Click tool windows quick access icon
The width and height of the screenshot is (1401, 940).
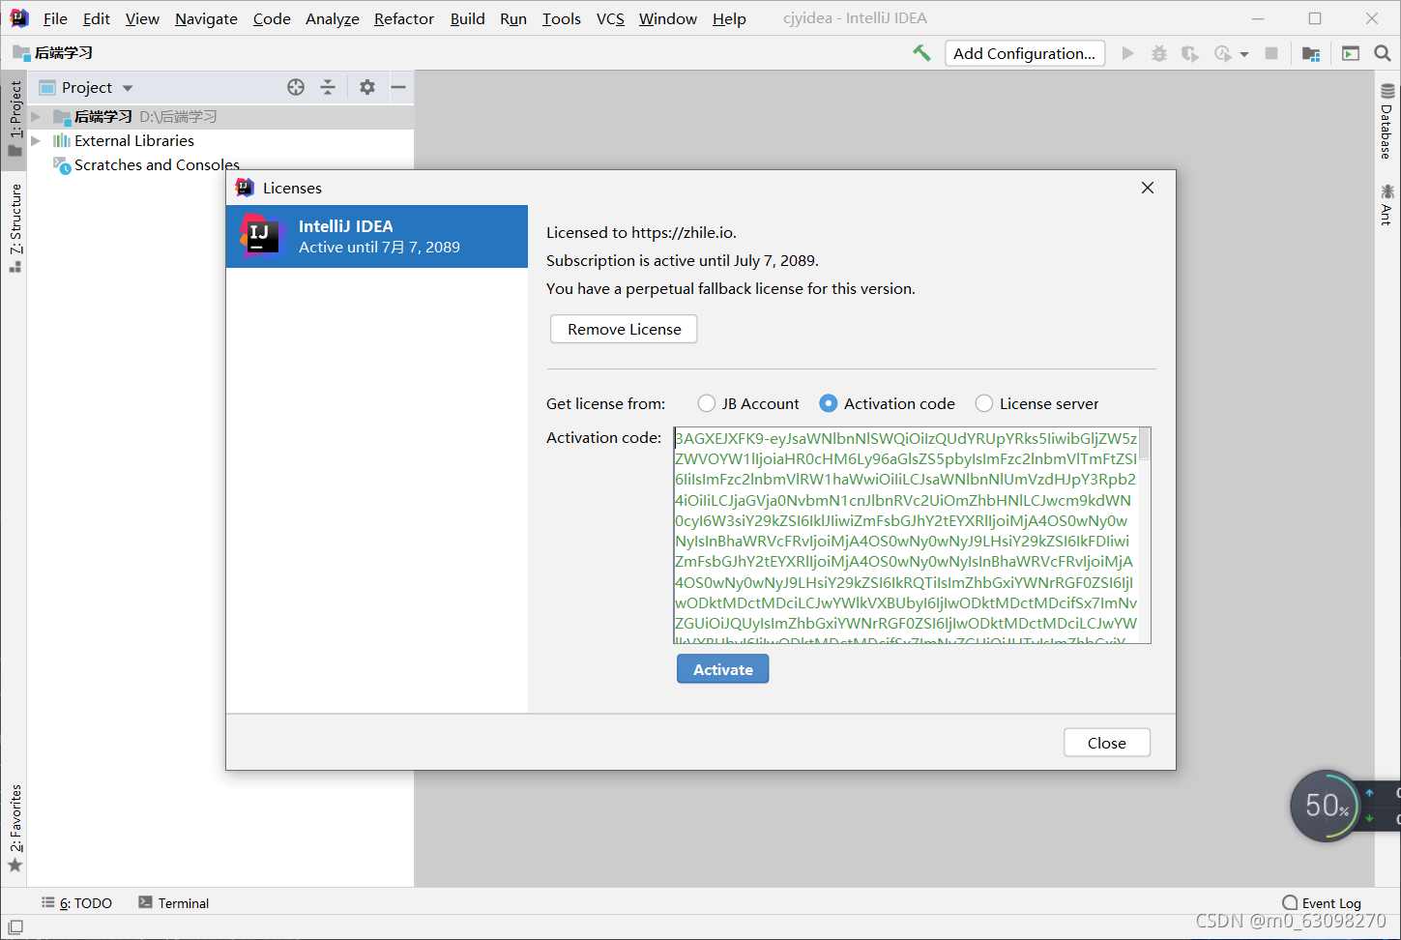(15, 927)
